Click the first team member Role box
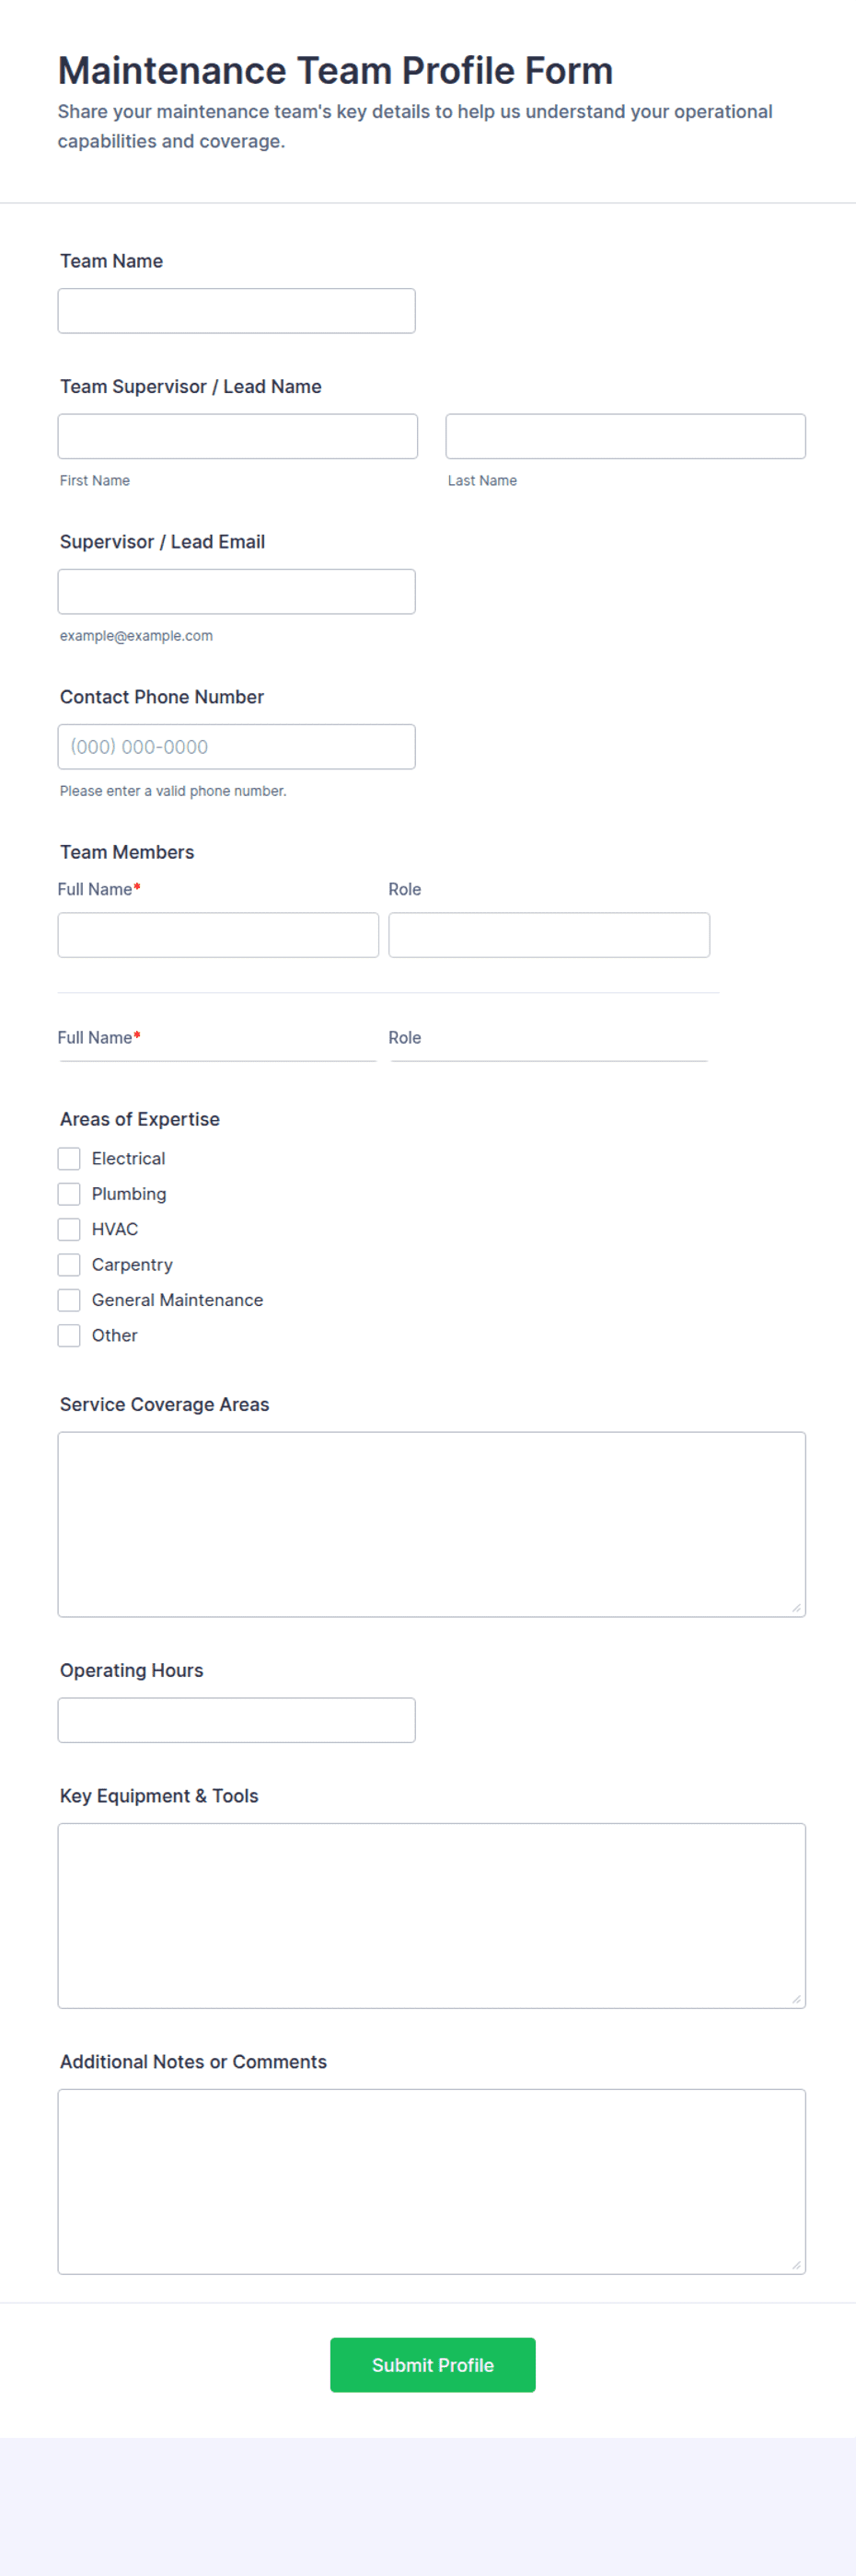 tap(549, 934)
